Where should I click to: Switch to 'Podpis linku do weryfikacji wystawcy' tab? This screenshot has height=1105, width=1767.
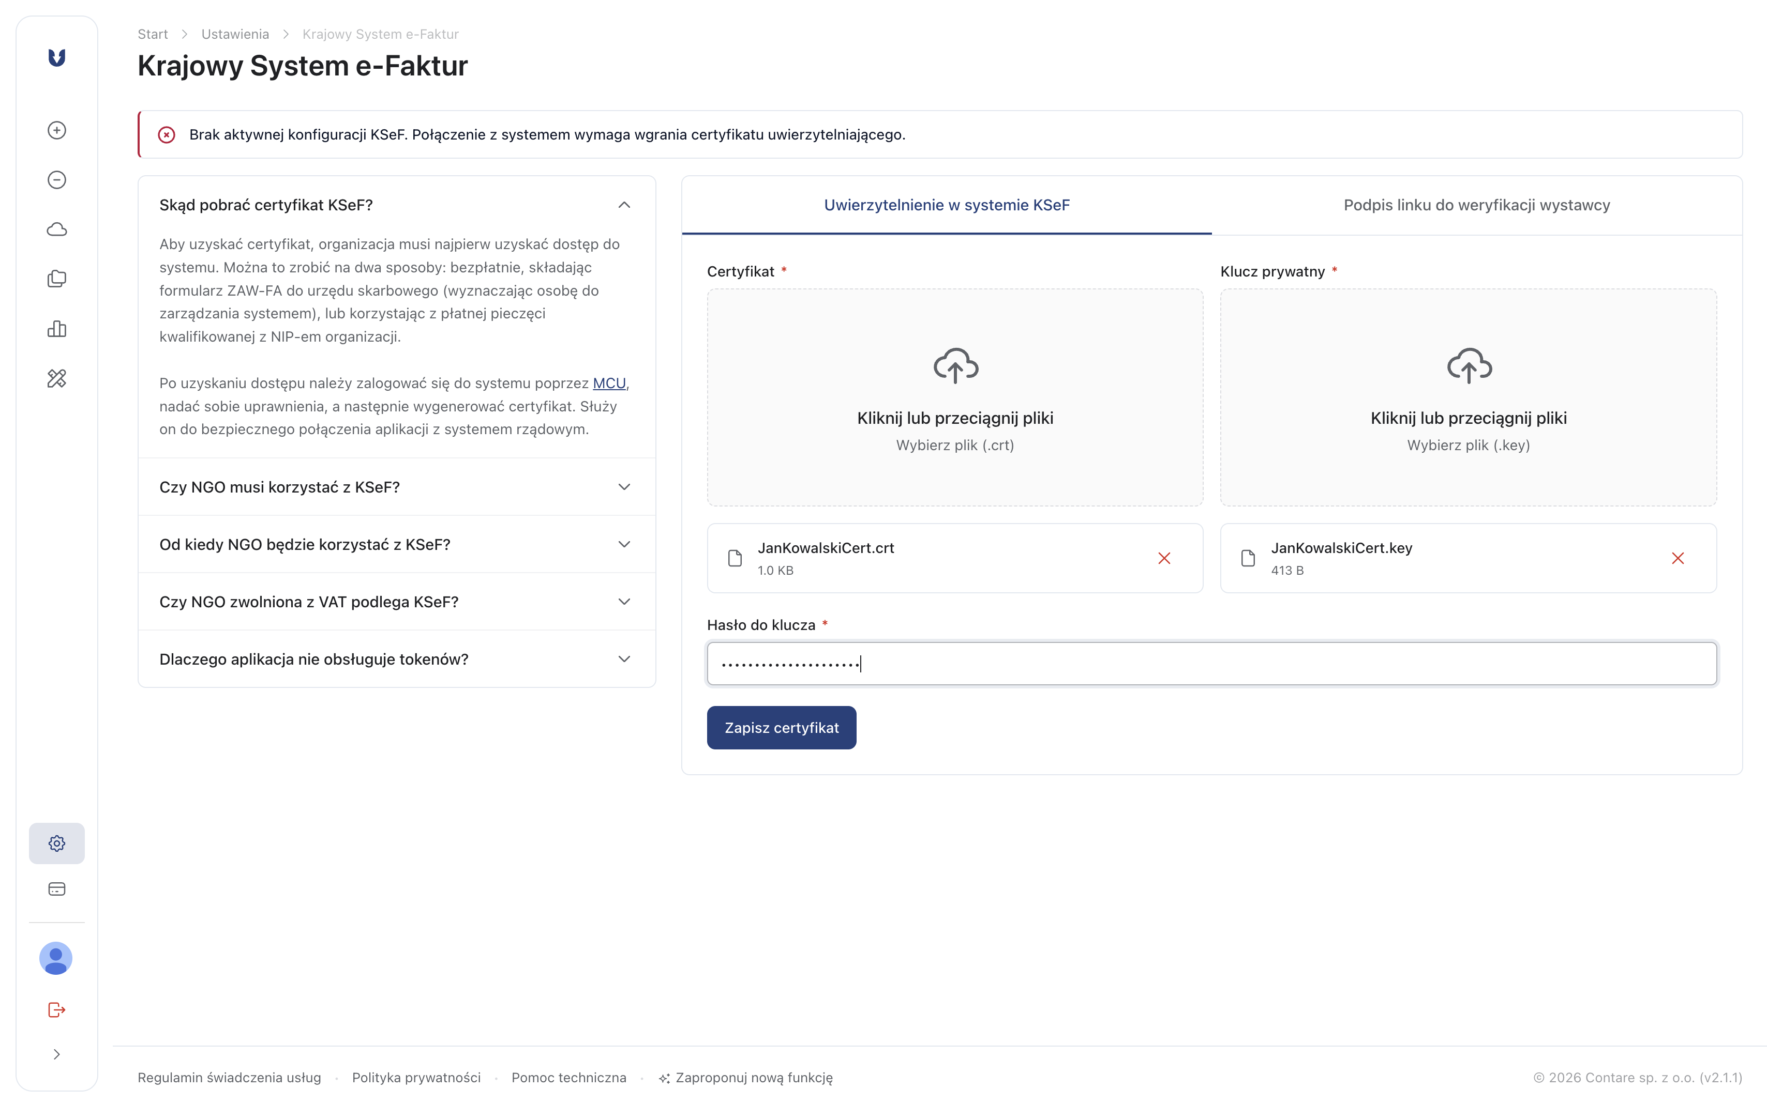[1477, 205]
